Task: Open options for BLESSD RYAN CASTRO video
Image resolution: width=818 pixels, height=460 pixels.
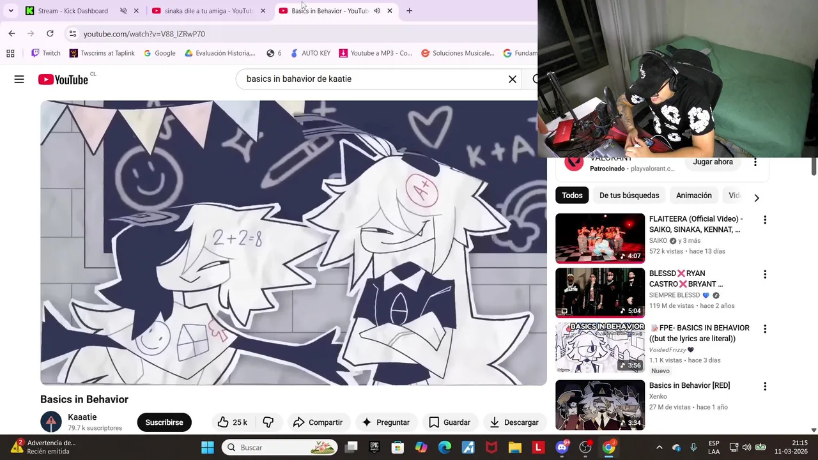Action: point(764,274)
